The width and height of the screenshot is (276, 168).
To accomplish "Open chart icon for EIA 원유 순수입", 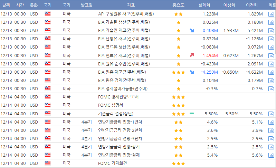I will pos(271,64).
